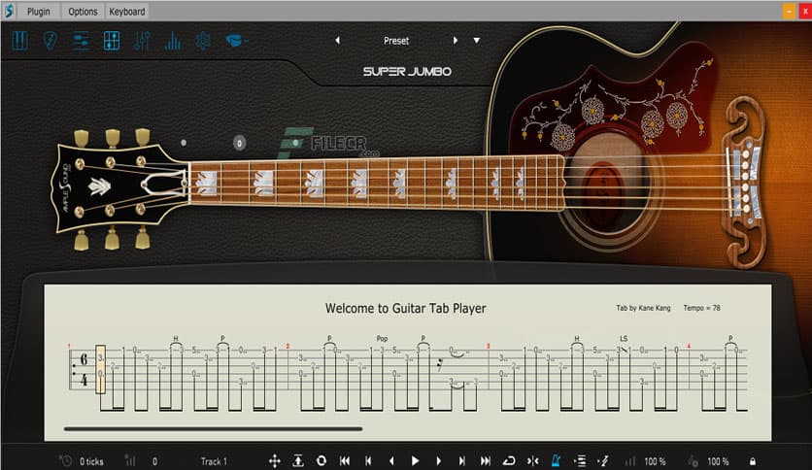Click the capo position 0 button
The image size is (812, 470).
pos(239,143)
